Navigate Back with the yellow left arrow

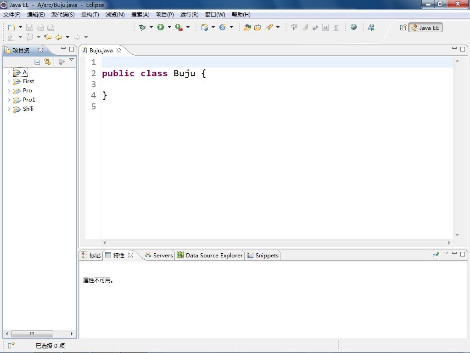59,37
